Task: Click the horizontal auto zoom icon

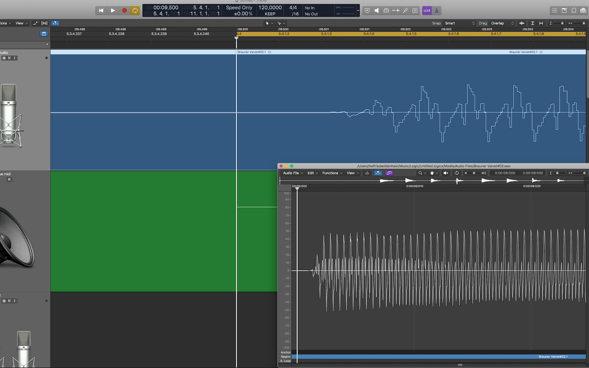Action: click(541, 23)
